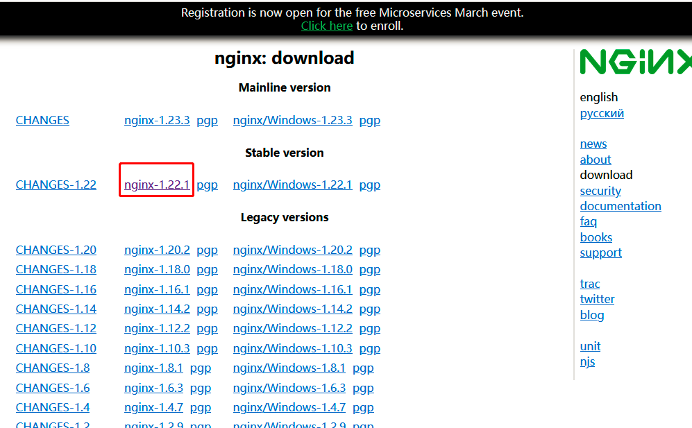The width and height of the screenshot is (692, 428).
Task: Open the pgp signature next to nginx-1.18.0
Action: tap(207, 270)
